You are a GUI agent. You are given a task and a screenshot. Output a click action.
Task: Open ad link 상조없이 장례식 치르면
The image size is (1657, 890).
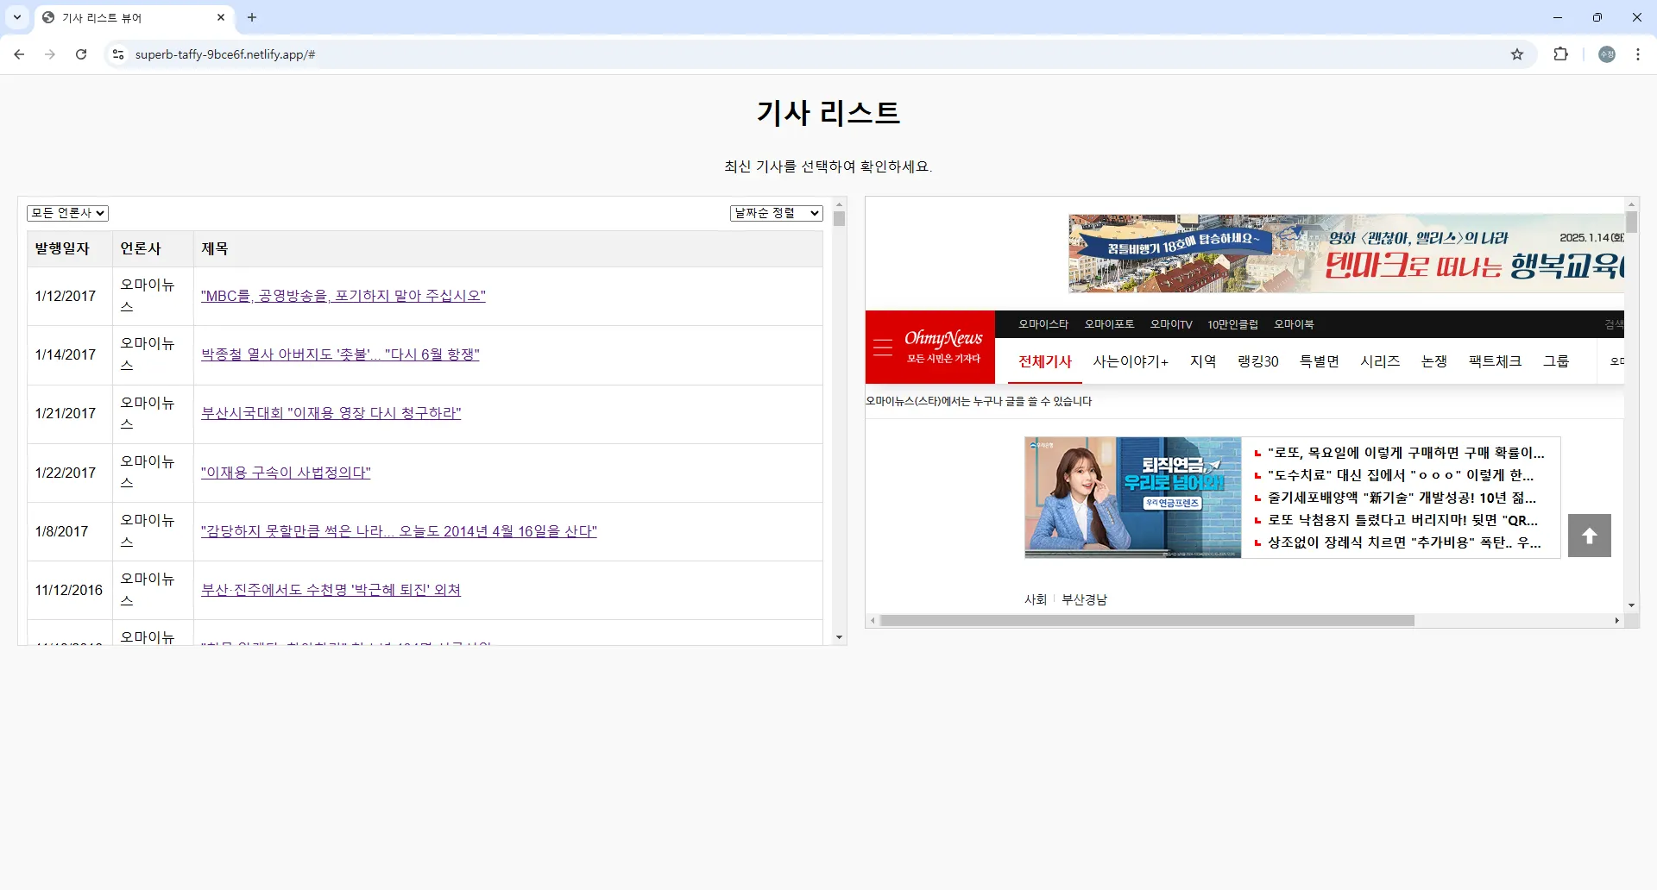[x=1404, y=542]
